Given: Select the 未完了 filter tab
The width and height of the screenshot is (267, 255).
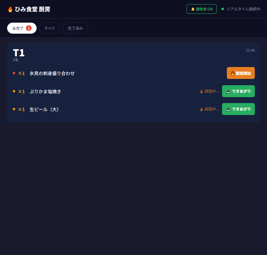Looking at the screenshot, I should click(x=22, y=28).
